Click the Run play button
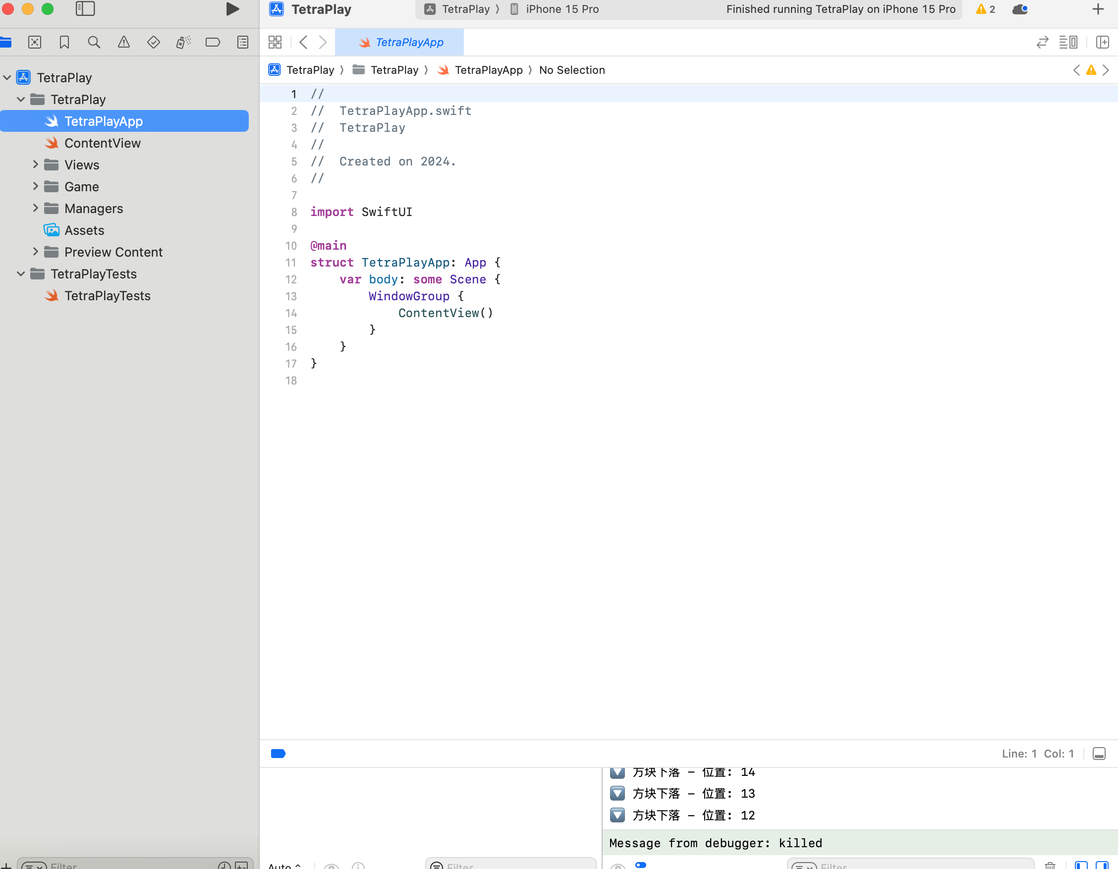Viewport: 1118px width, 869px height. [232, 9]
